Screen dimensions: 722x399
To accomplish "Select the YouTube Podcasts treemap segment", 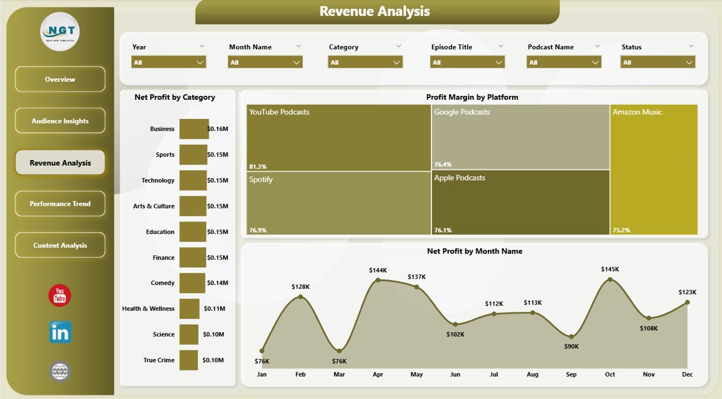I will 338,137.
